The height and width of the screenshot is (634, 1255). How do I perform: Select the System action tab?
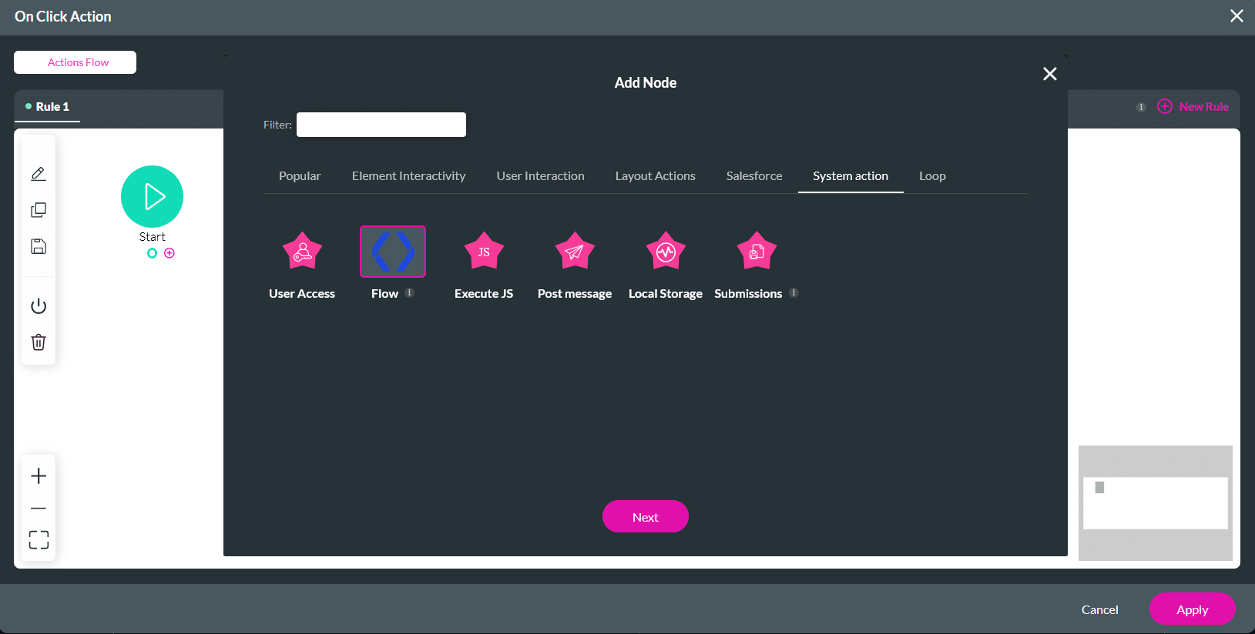point(851,176)
